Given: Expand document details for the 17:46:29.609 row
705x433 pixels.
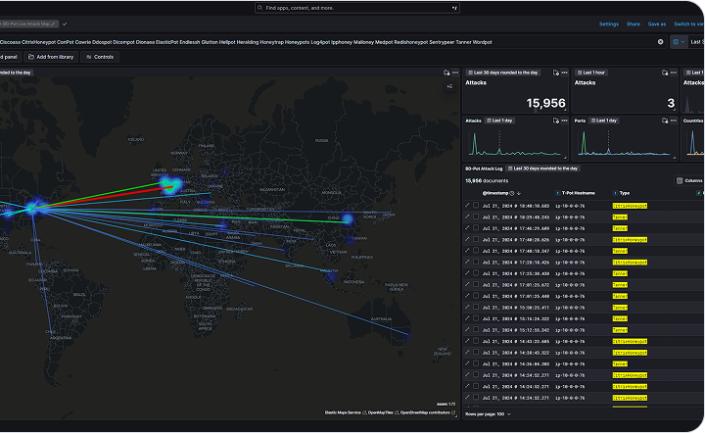Looking at the screenshot, I should pos(467,227).
